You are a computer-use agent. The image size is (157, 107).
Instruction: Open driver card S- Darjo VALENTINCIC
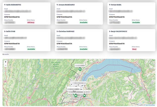(131, 40)
